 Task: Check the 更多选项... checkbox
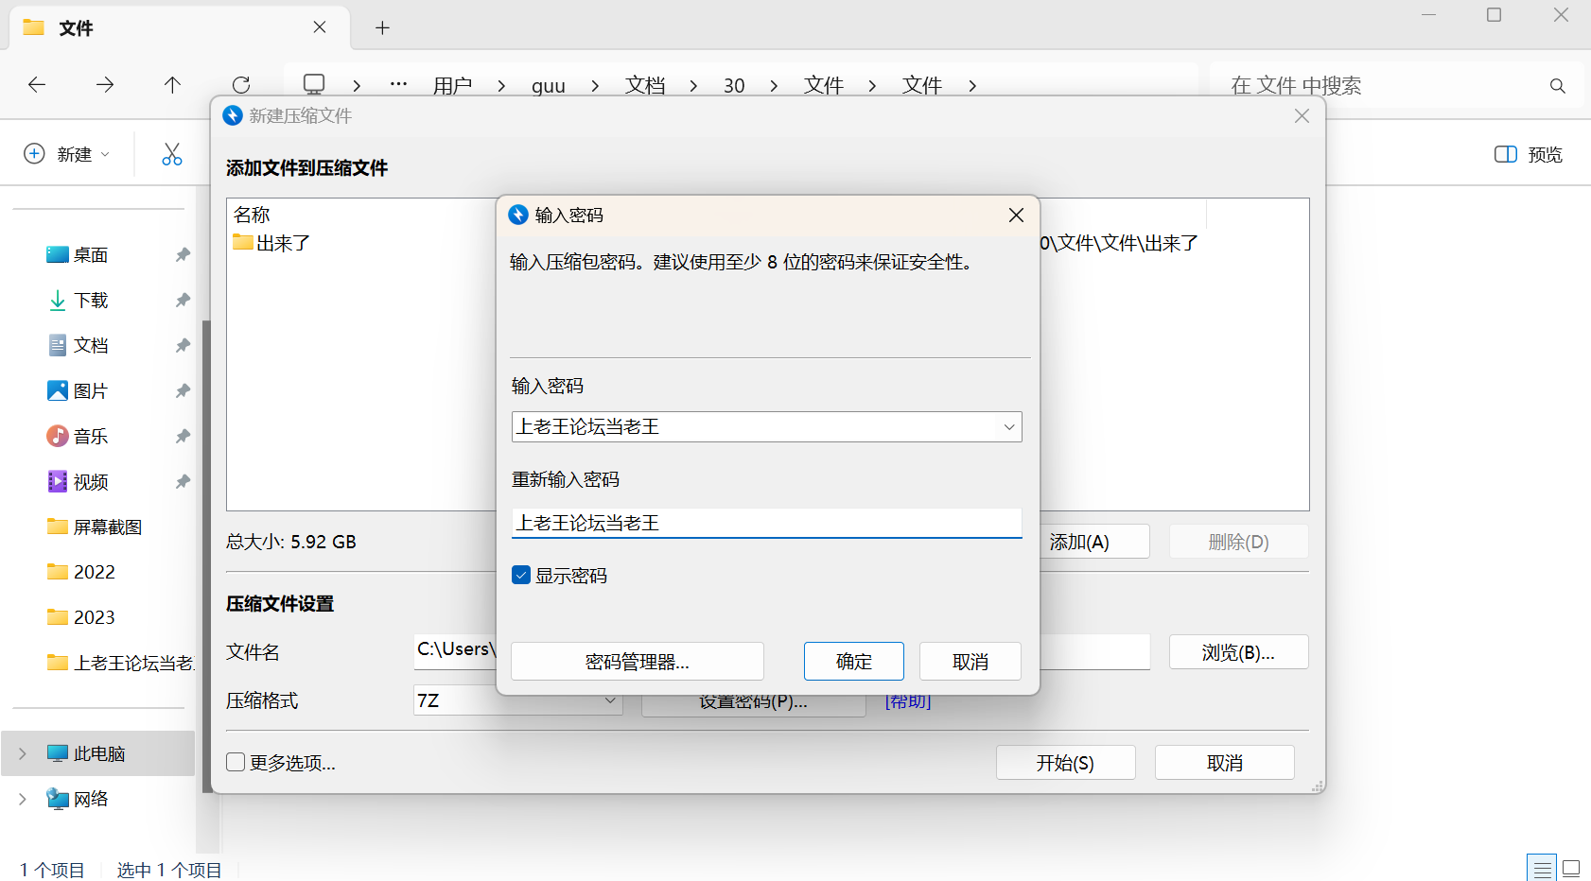[x=236, y=762]
